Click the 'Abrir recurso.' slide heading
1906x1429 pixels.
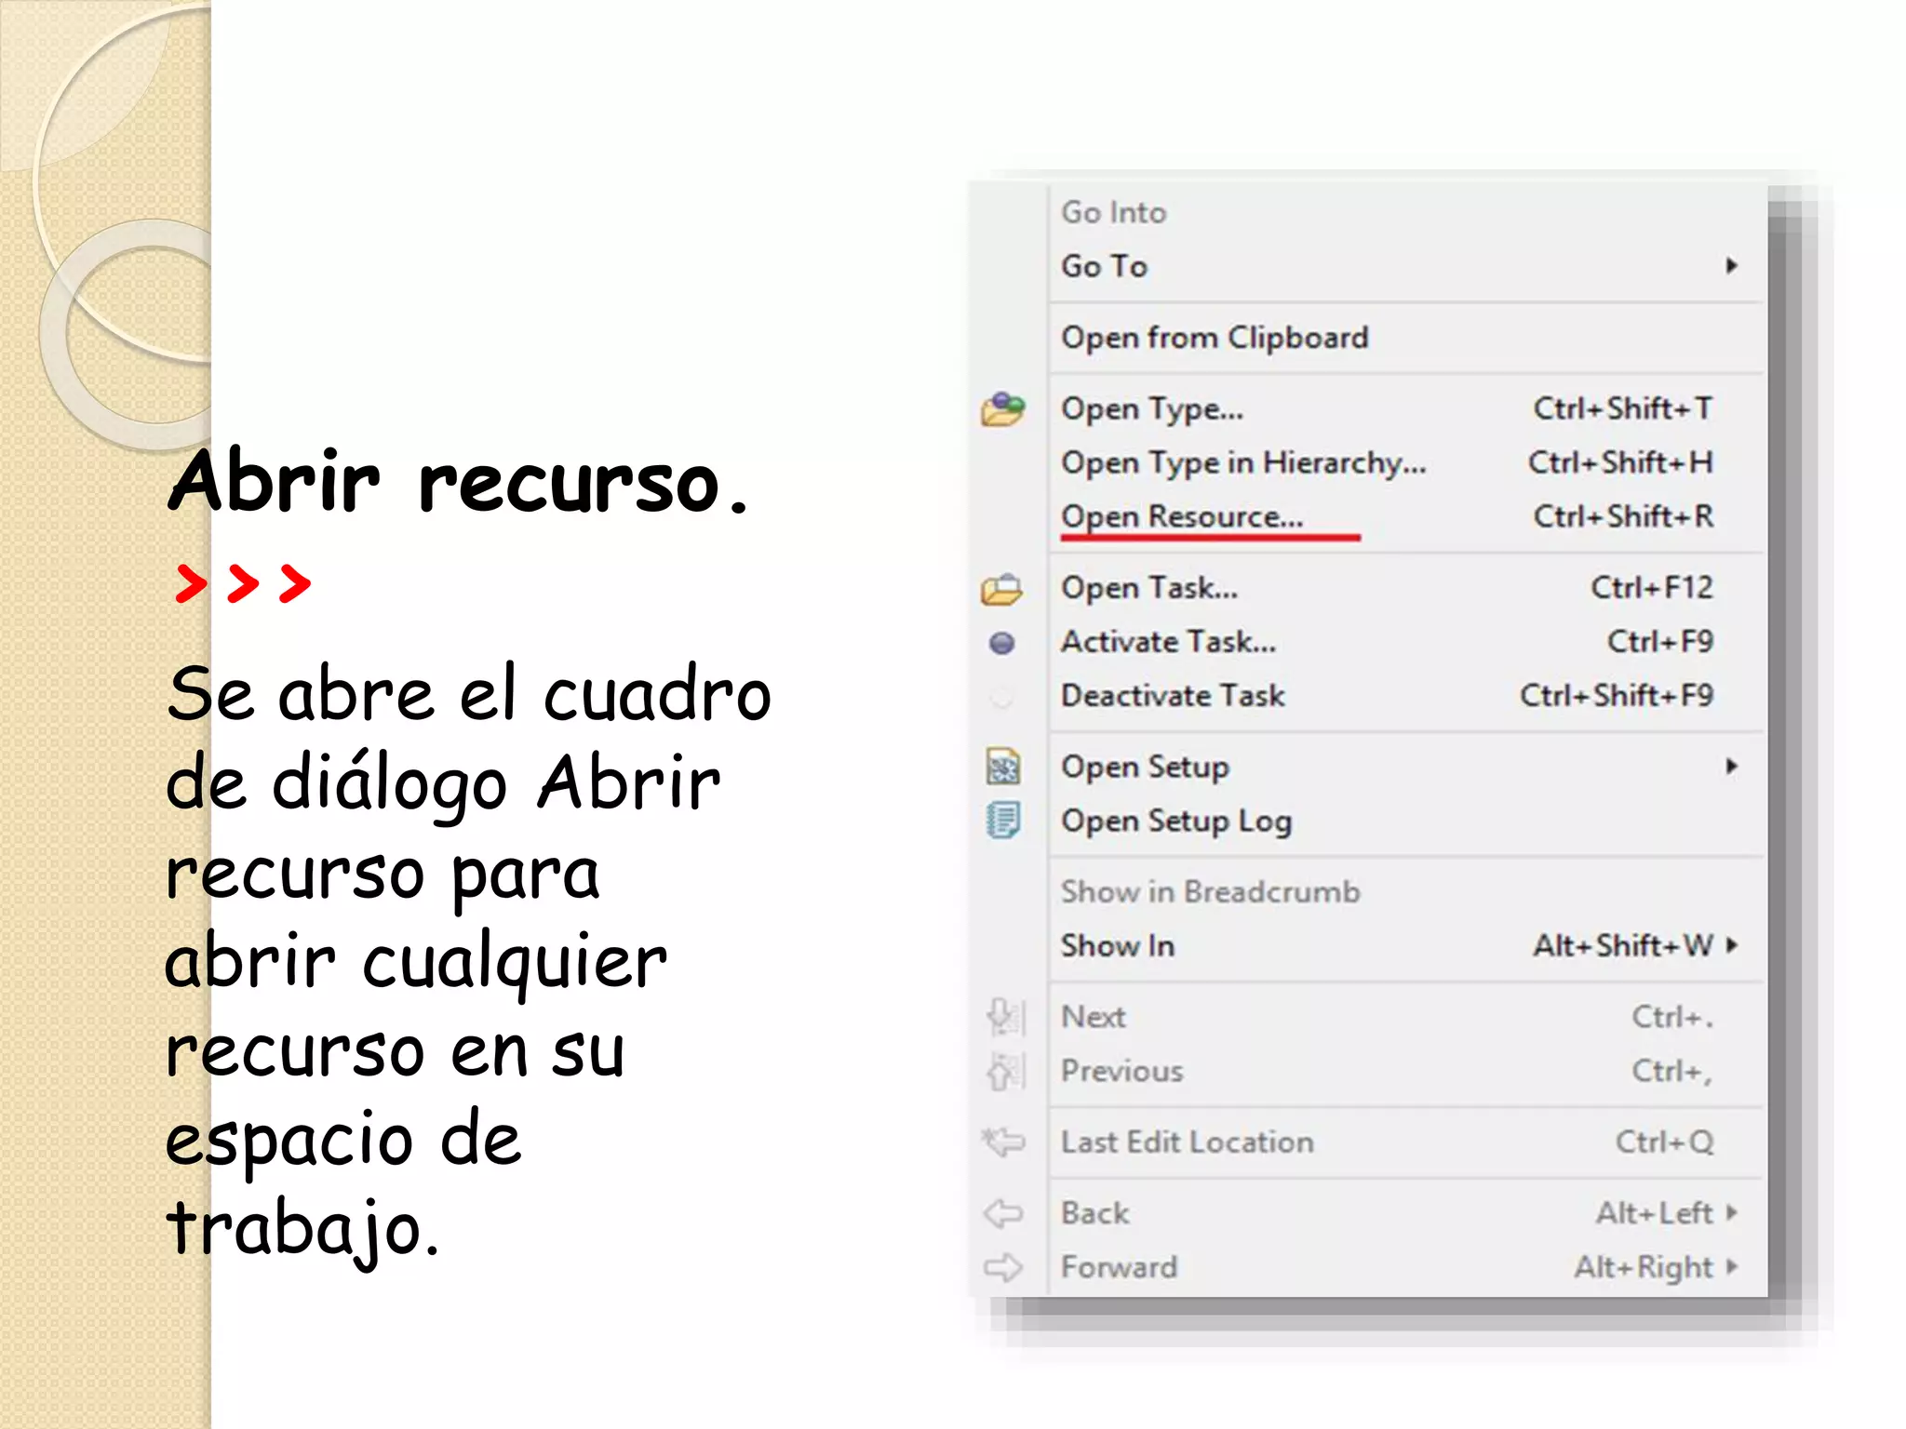pos(458,482)
